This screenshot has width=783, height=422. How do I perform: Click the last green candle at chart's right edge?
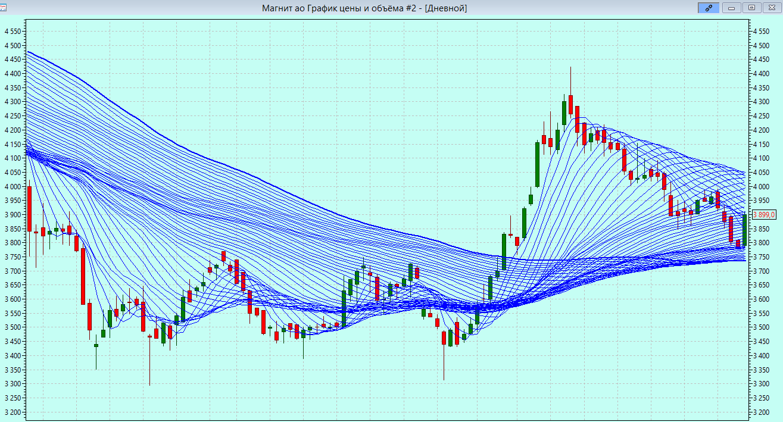pos(744,229)
